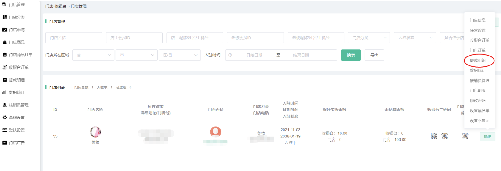Screen dimensions: 501x171
Task: Open 数据统计 in the sidebar
Action: click(x=17, y=92)
